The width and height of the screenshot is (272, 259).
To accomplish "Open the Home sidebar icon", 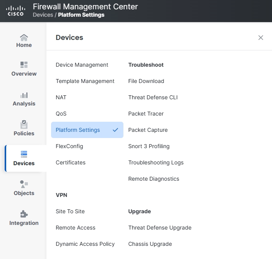I will pos(24,37).
